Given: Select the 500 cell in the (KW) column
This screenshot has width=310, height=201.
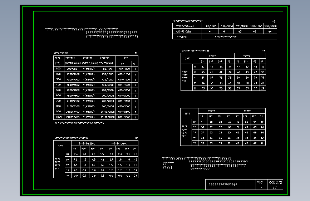Looking at the screenshot, I should [x=59, y=90].
